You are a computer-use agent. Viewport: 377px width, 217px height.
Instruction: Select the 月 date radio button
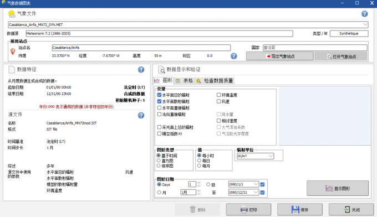pyautogui.click(x=159, y=192)
